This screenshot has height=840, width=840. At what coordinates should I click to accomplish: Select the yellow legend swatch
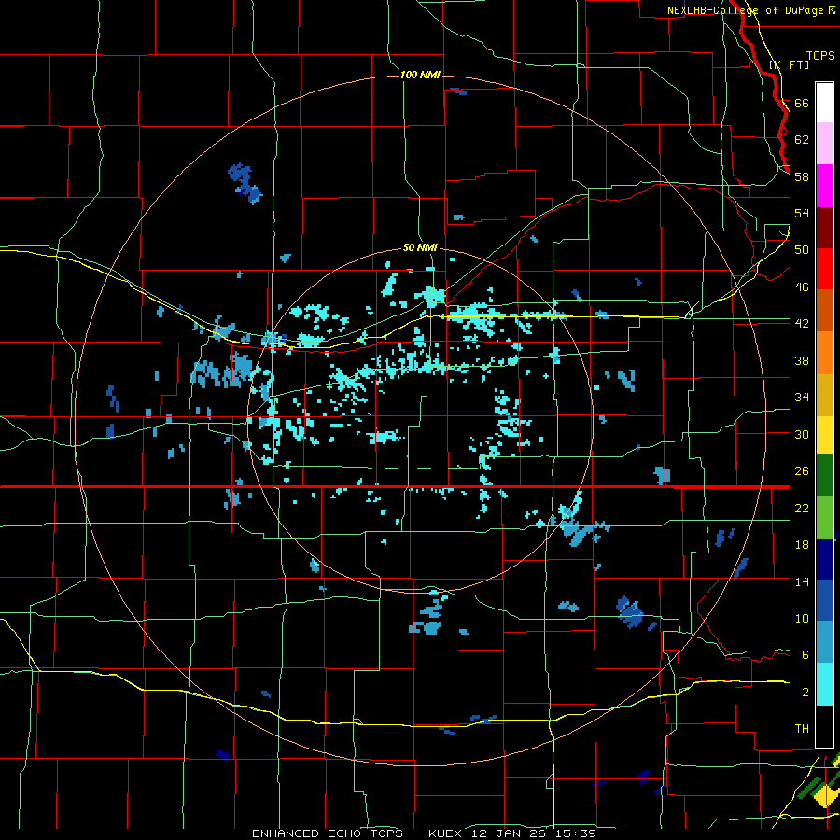point(824,435)
